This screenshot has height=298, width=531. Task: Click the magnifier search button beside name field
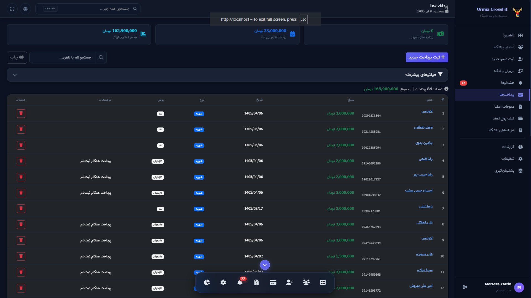[101, 57]
